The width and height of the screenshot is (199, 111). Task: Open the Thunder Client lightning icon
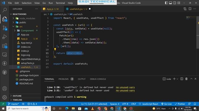tap(5, 63)
